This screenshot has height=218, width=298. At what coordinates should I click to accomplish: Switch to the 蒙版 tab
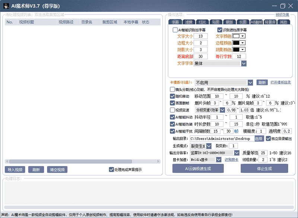229,22
